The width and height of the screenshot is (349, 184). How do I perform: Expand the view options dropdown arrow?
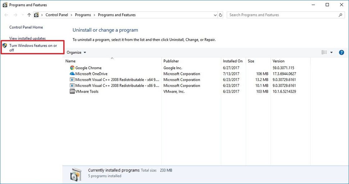tap(331, 53)
